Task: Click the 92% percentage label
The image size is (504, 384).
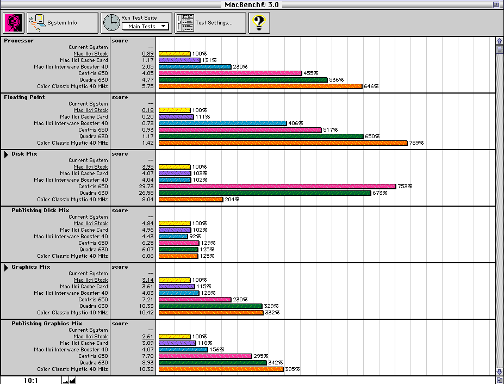Action: click(195, 237)
